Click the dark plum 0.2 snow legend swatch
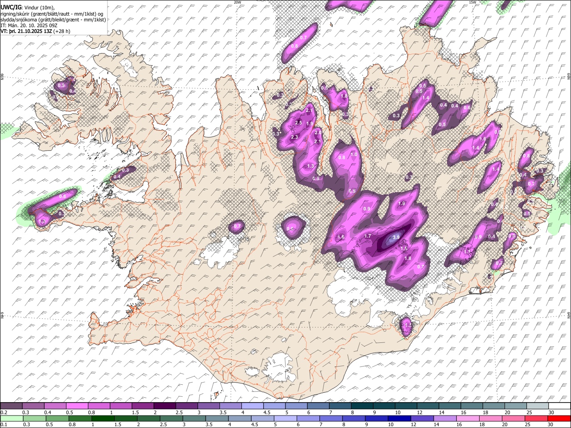The width and height of the screenshot is (571, 428). tap(11, 406)
